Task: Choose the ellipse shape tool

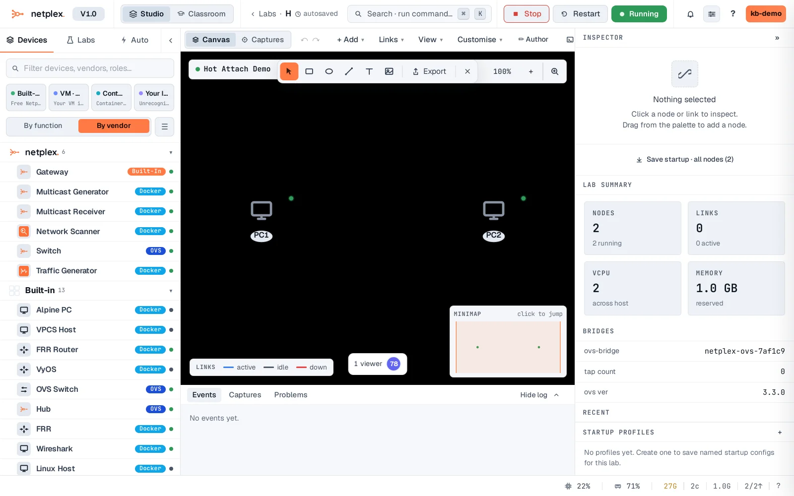Action: pos(329,71)
